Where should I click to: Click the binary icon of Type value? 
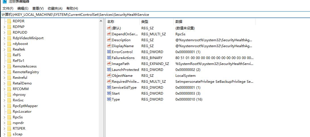pos(109,99)
